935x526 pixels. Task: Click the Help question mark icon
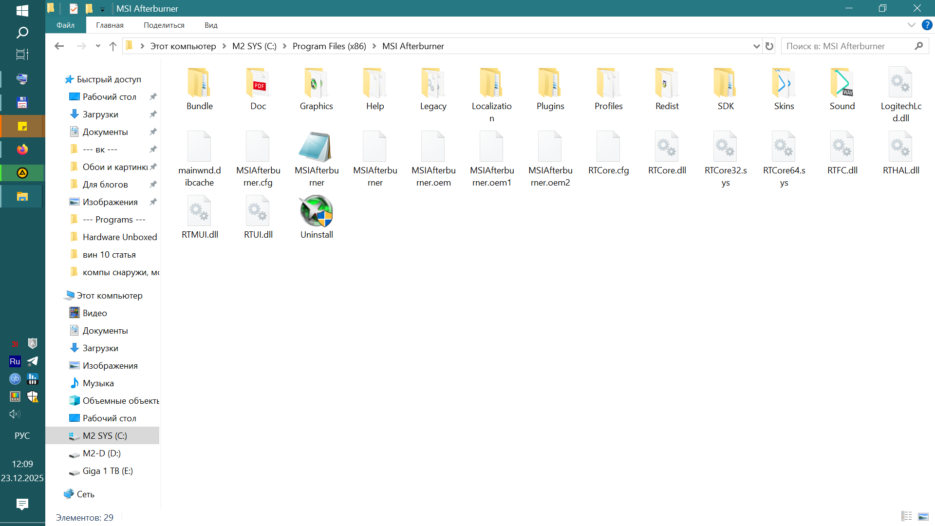(x=927, y=25)
